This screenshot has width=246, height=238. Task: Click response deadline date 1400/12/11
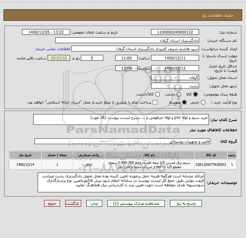(x=175, y=58)
